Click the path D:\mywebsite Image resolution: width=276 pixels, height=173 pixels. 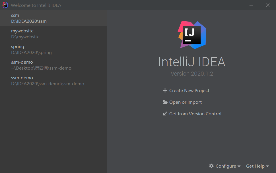tap(25, 37)
